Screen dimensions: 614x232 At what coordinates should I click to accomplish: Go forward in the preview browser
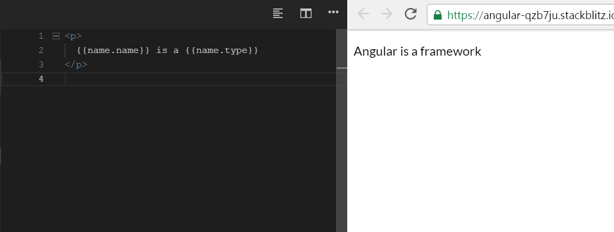(x=387, y=14)
